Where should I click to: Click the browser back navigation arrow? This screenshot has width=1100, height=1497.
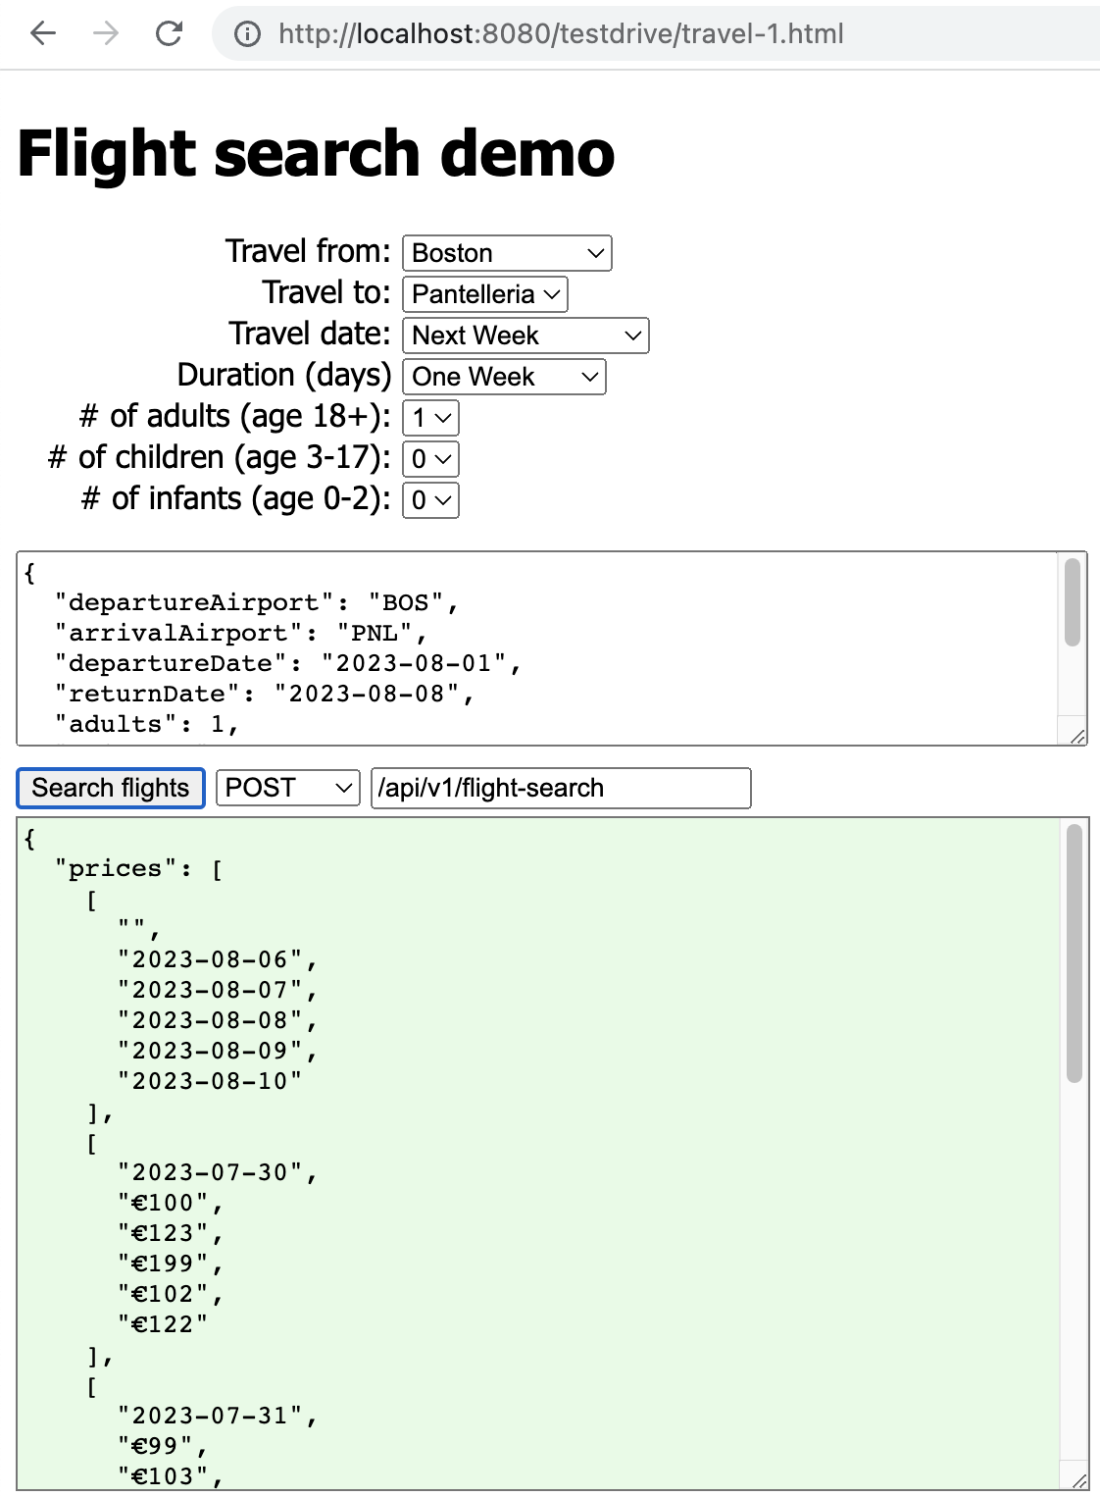pyautogui.click(x=41, y=34)
